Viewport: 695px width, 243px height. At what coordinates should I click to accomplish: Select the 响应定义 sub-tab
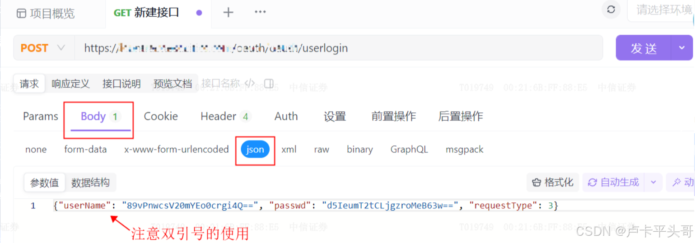point(70,84)
